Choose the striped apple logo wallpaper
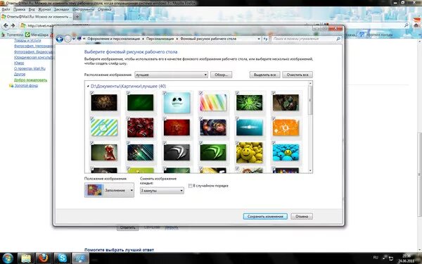The width and height of the screenshot is (422, 264). tap(104, 127)
